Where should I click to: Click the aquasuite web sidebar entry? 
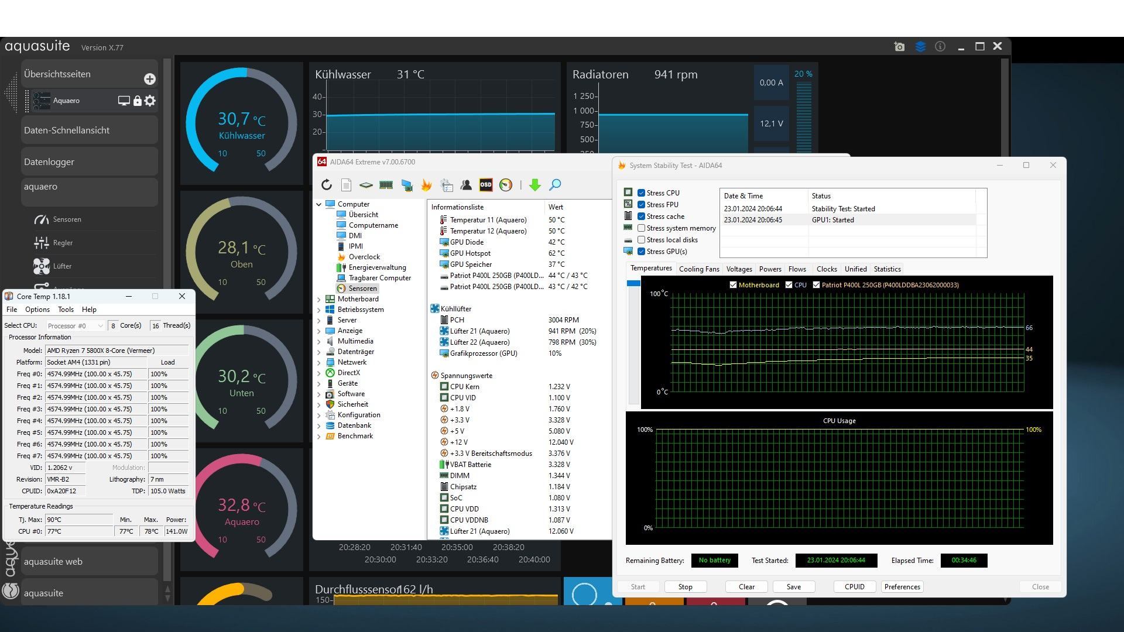pyautogui.click(x=90, y=562)
